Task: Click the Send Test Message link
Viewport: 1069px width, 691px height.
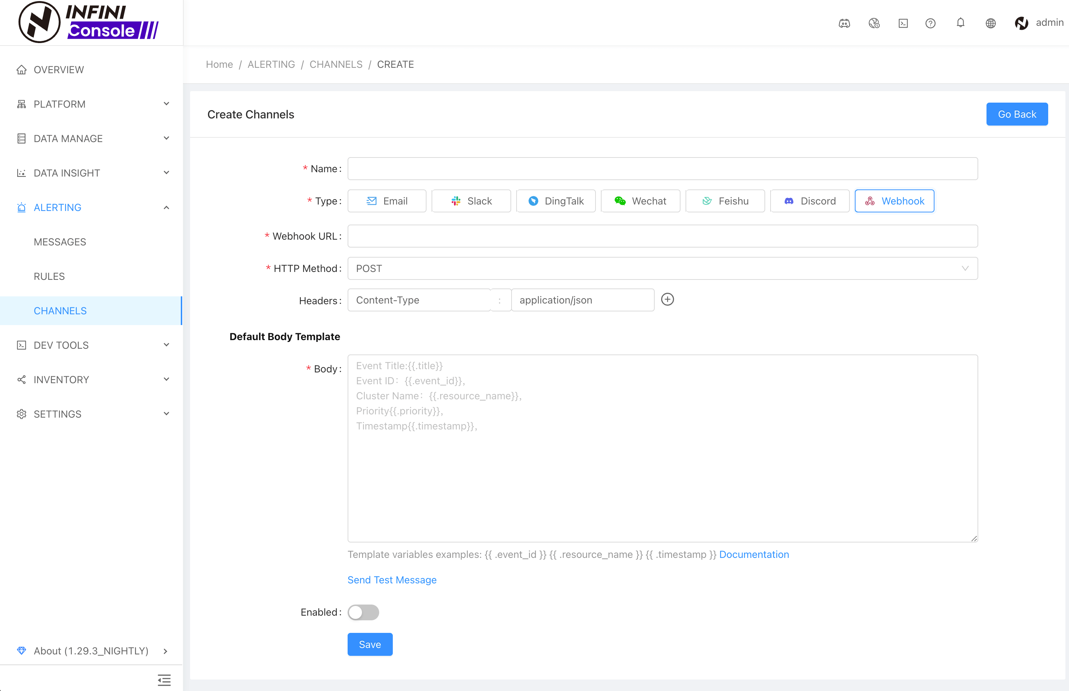Action: [x=392, y=580]
